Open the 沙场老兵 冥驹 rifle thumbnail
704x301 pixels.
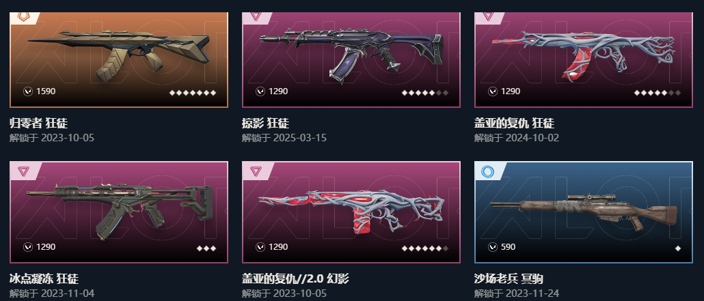click(x=584, y=212)
